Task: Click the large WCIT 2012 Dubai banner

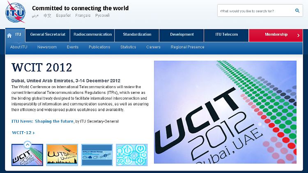Action: [x=225, y=112]
